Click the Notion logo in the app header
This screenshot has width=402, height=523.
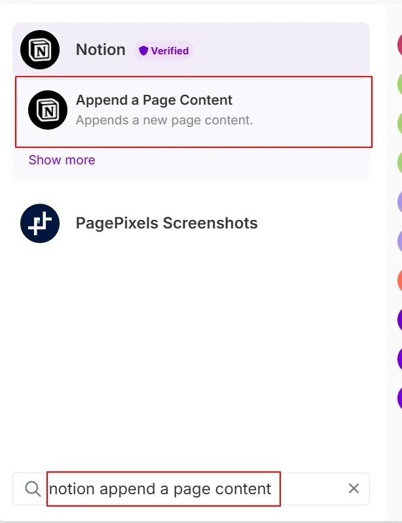tap(39, 50)
